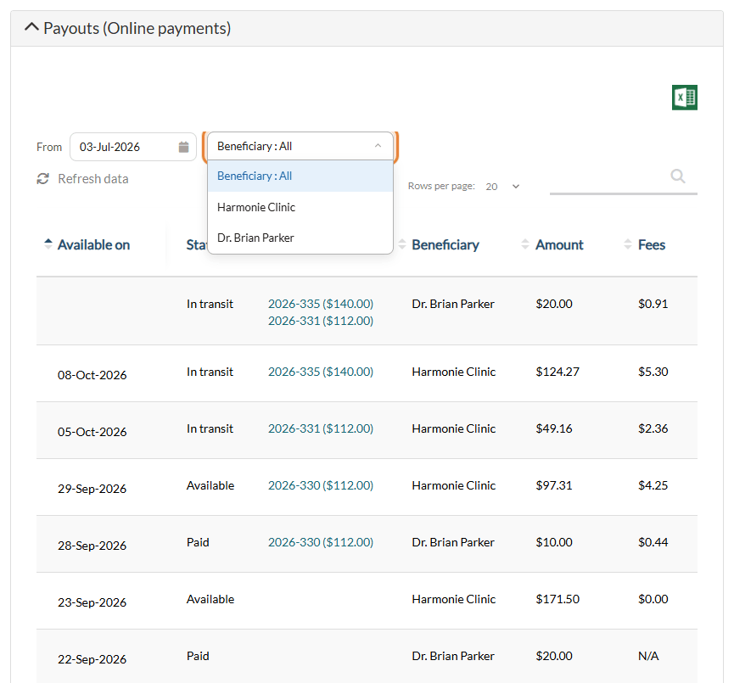Click amount $97.31
Viewport: 734px width, 683px height.
[554, 485]
